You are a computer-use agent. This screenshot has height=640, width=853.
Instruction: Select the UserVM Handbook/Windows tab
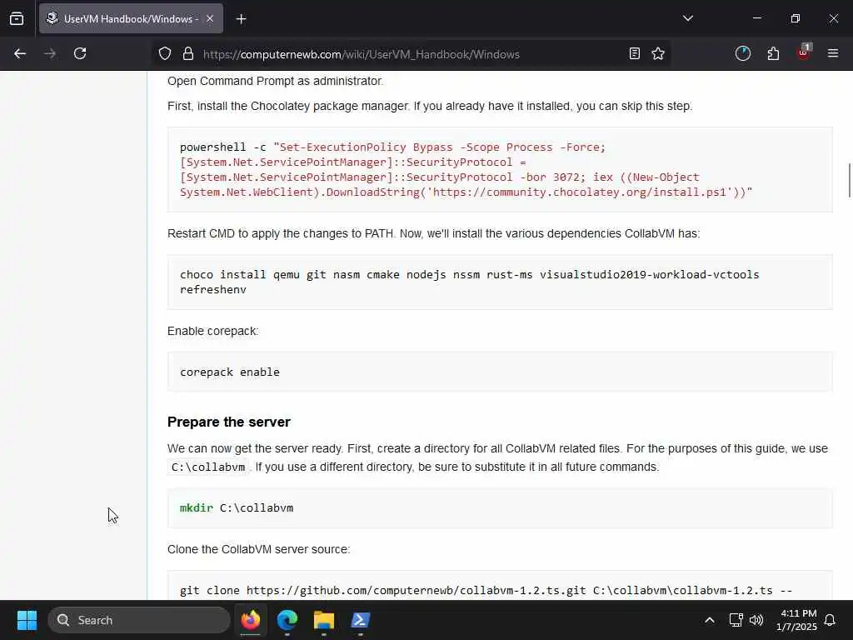pyautogui.click(x=131, y=18)
